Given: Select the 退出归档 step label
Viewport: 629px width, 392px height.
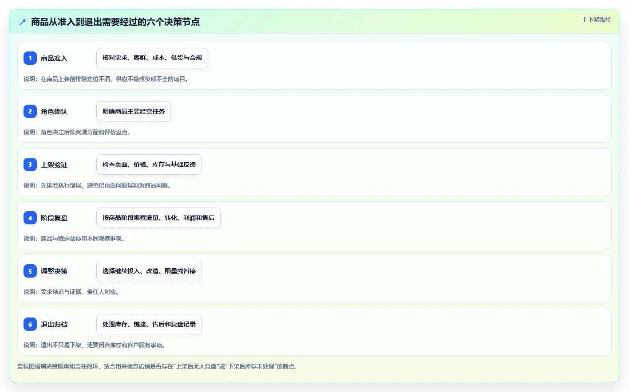Looking at the screenshot, I should point(54,324).
